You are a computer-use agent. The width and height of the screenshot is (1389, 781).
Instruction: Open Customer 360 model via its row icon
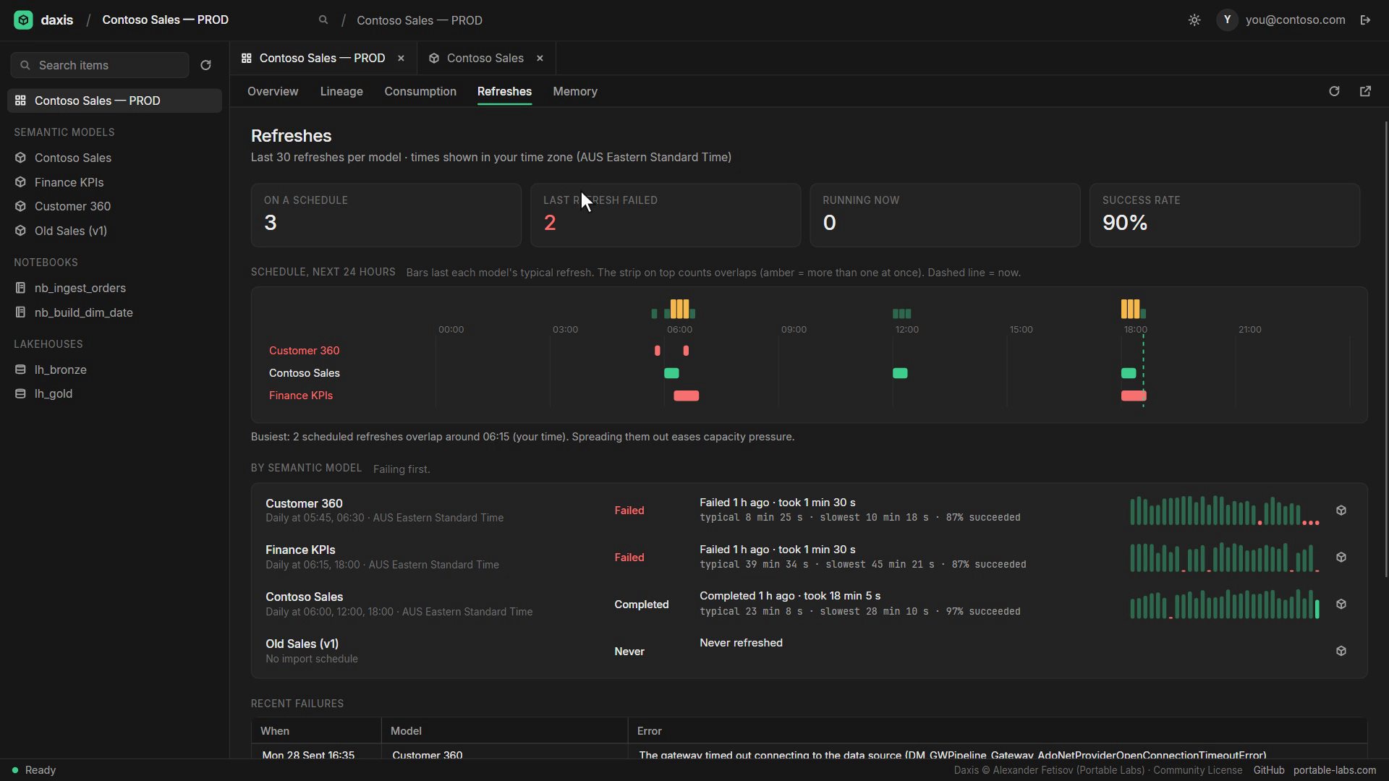pyautogui.click(x=1341, y=511)
